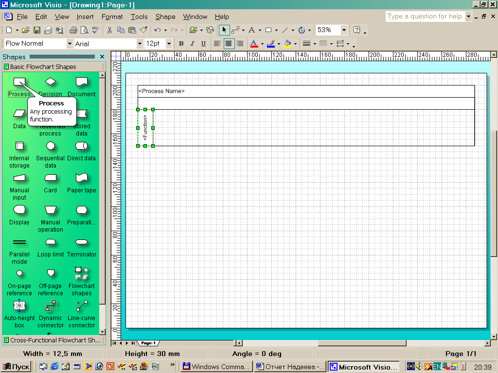Click the Copy icon
498x373 pixels.
click(121, 30)
